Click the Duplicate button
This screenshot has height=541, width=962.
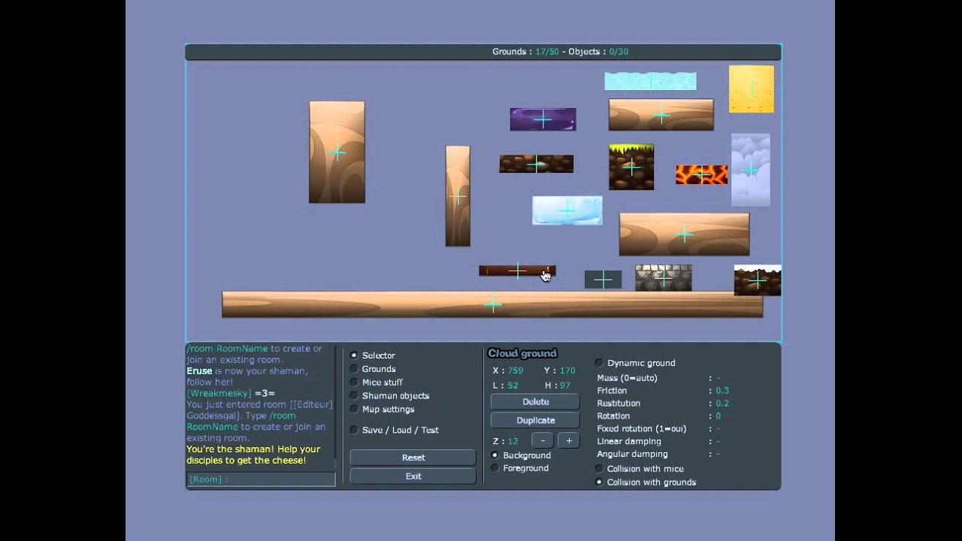(535, 421)
